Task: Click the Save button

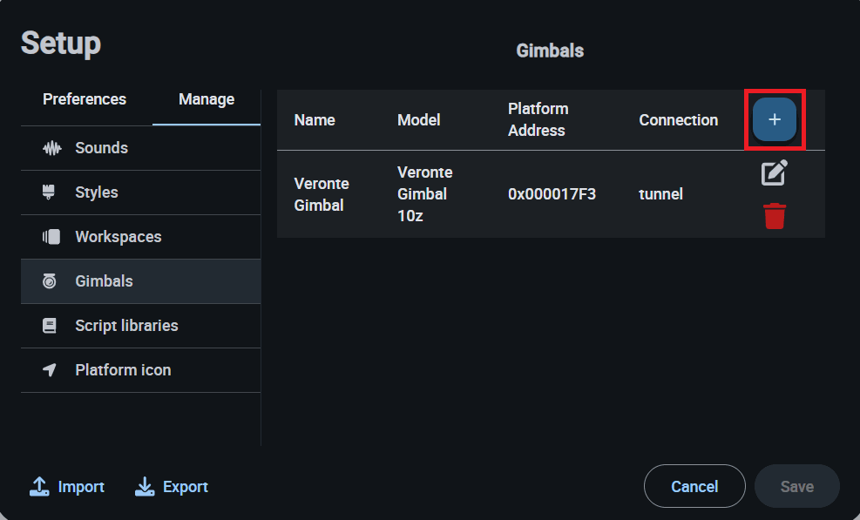Action: (x=796, y=487)
